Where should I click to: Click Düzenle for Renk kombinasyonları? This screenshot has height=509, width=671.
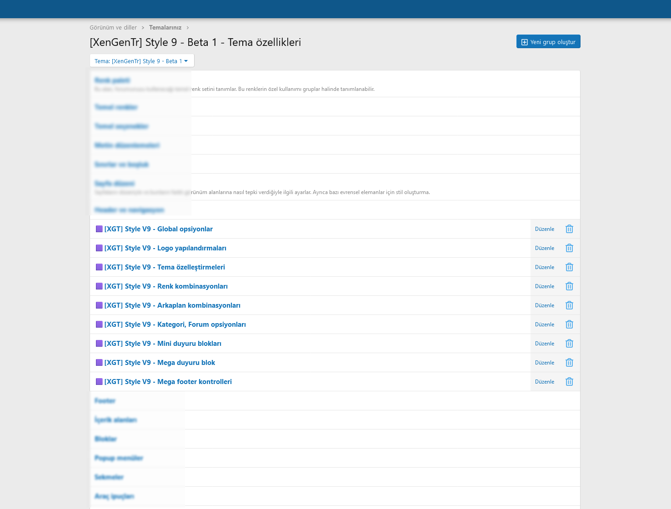(x=545, y=286)
